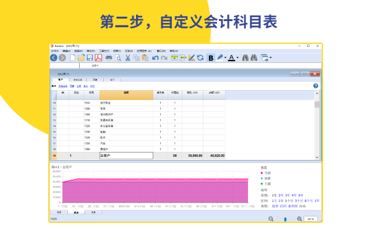Undo the last action
Viewport: 371px width, 247px height.
click(x=155, y=57)
